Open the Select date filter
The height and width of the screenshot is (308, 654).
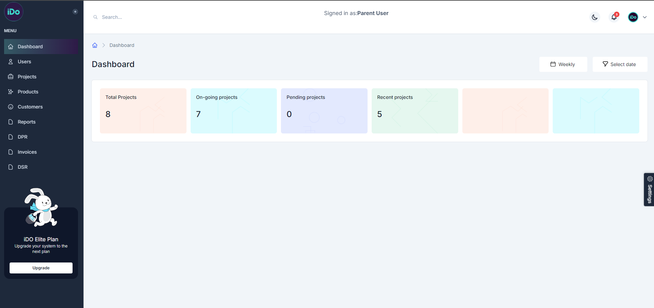pos(620,64)
